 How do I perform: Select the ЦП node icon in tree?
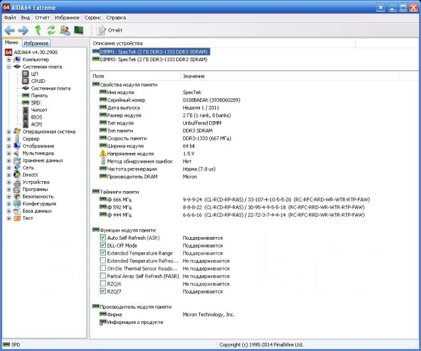click(x=26, y=74)
